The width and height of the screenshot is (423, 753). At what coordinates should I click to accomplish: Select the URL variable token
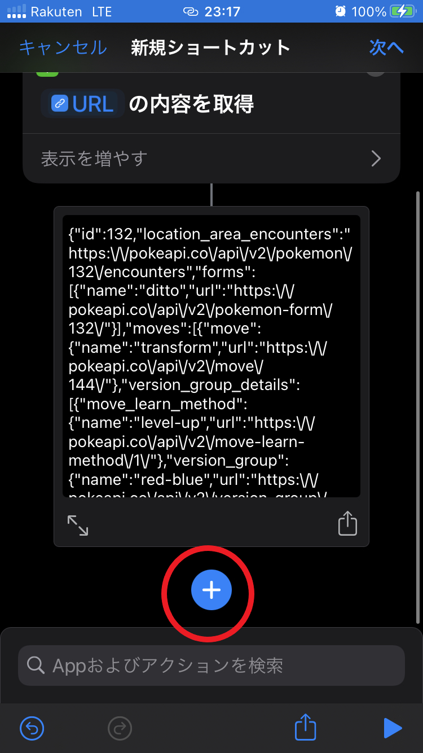click(x=83, y=103)
